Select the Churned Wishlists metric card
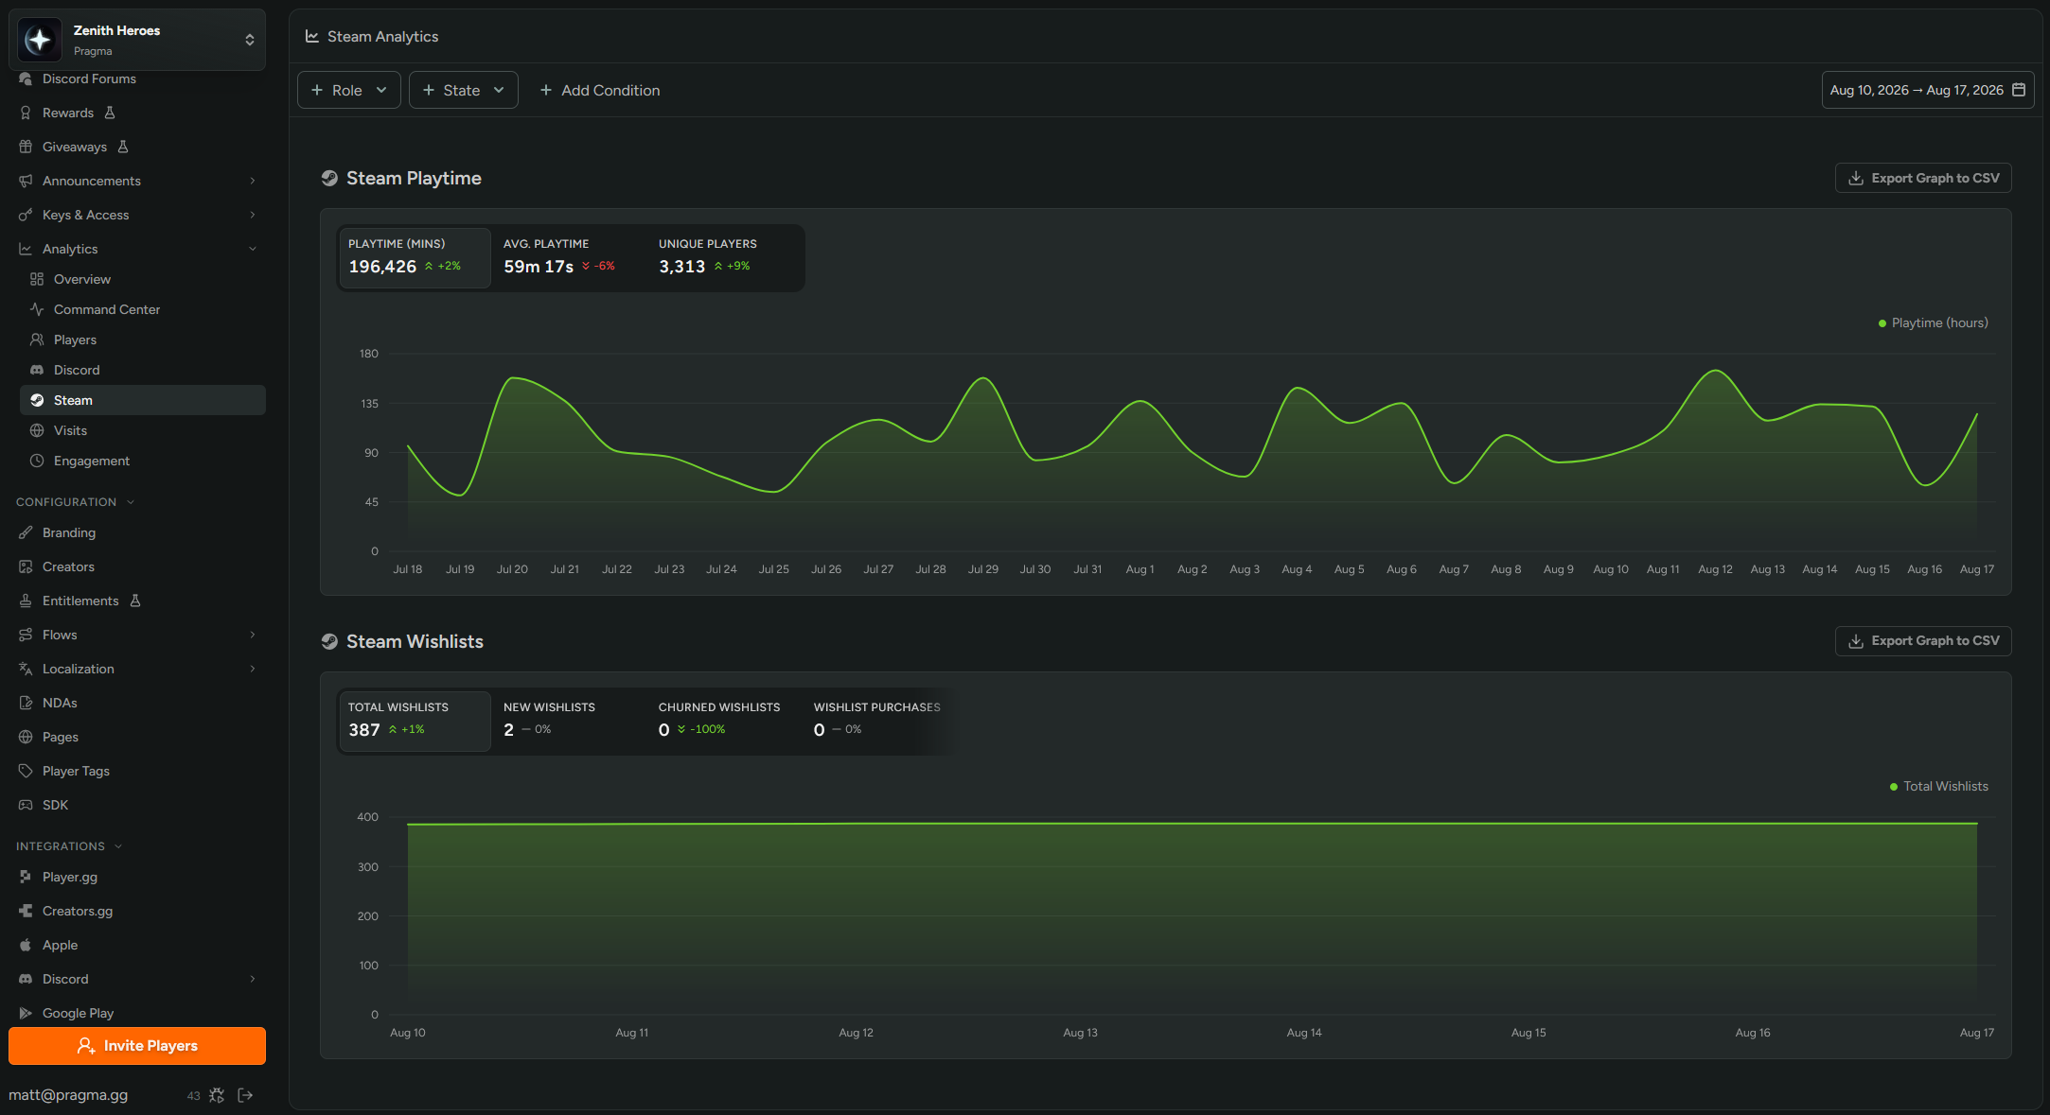 (x=725, y=721)
